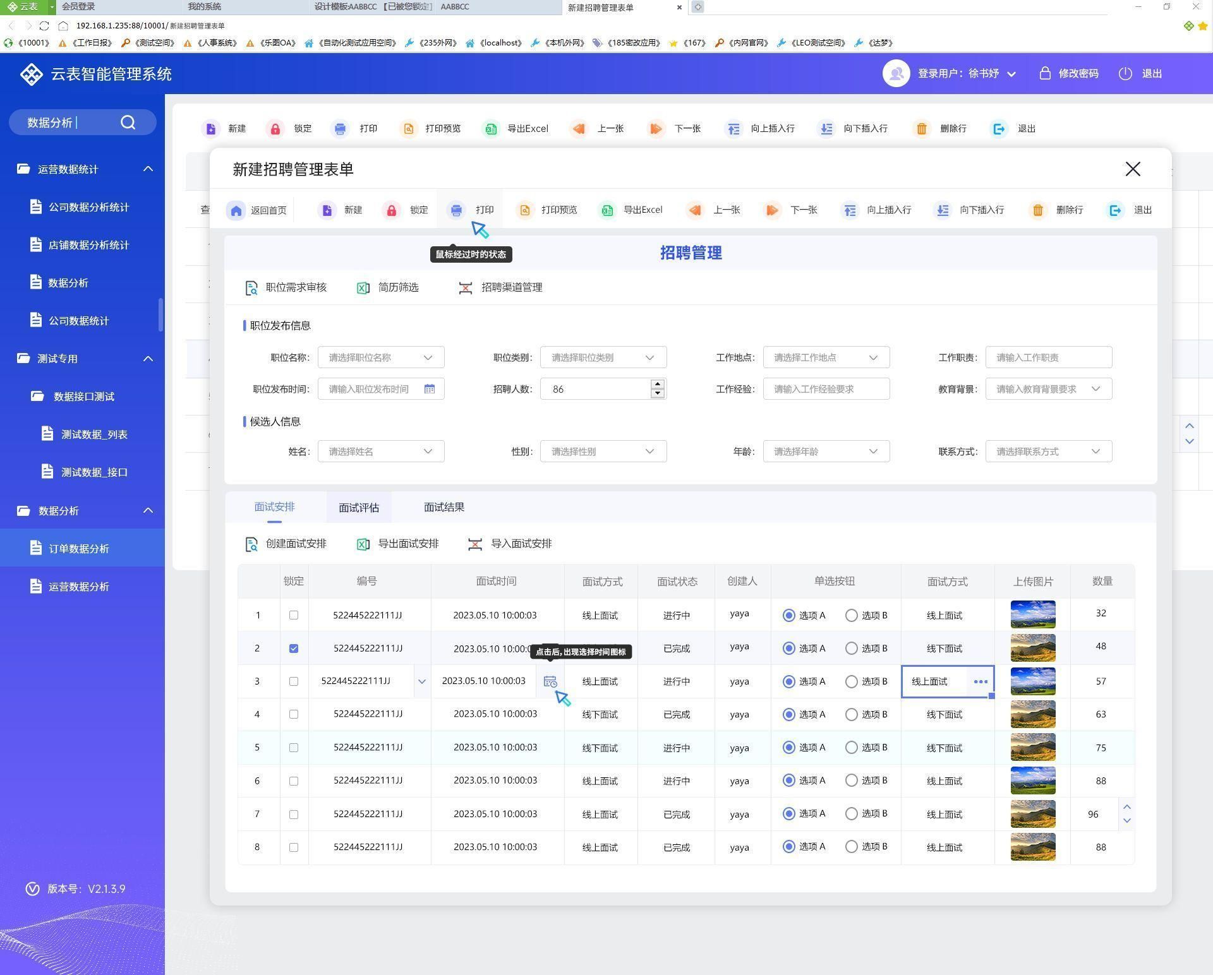Image resolution: width=1213 pixels, height=975 pixels.
Task: Check the lock checkbox in row 1
Action: (x=294, y=615)
